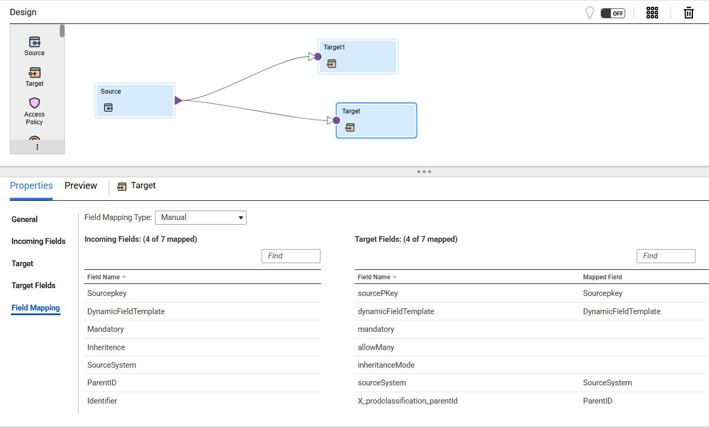Select the Source transformation palette icon

pyautogui.click(x=34, y=42)
